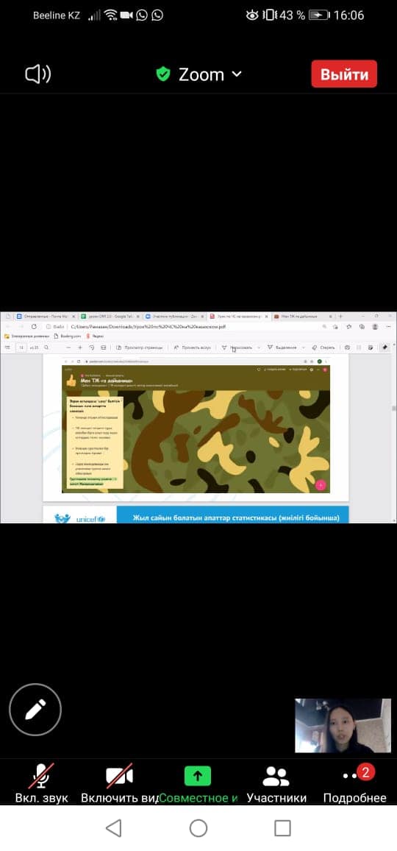Click the pink plus button on camouflage board
The height and width of the screenshot is (851, 397).
[321, 485]
